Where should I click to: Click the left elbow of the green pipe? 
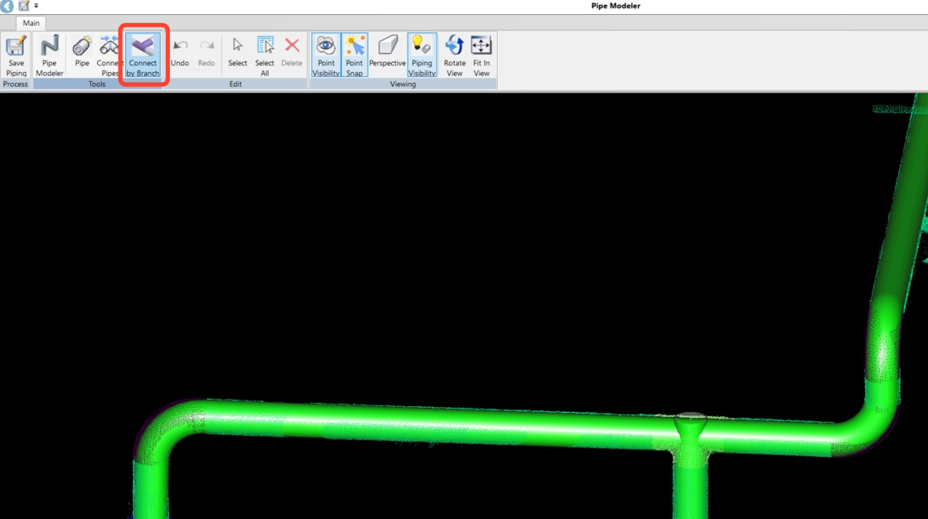pos(169,429)
